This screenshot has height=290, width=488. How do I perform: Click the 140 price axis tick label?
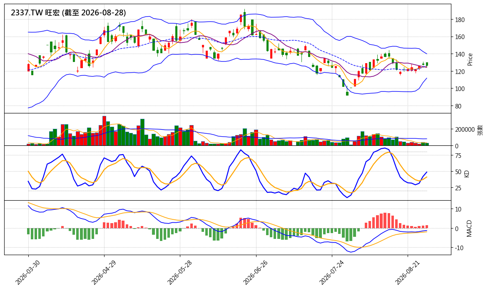pos(459,54)
